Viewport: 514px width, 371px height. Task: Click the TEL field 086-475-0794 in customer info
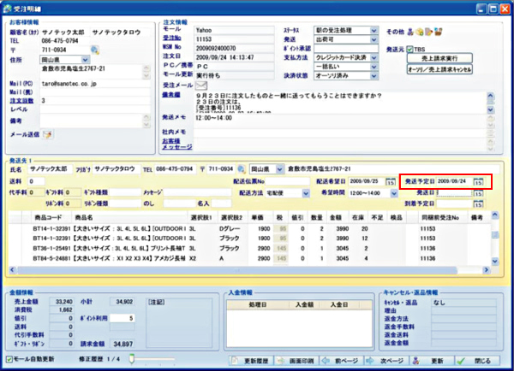pos(64,41)
